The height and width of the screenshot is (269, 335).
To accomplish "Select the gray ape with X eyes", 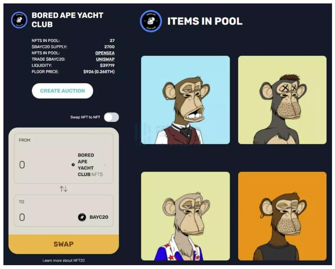I will pos(282,100).
